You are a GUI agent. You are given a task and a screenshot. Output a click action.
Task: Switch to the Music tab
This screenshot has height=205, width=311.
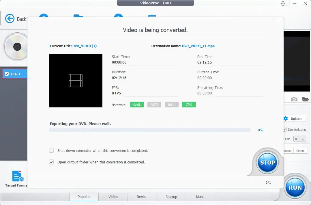pyautogui.click(x=201, y=197)
